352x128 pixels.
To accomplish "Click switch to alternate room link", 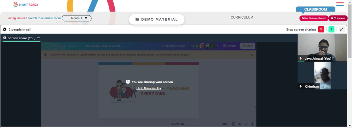I will [44, 18].
